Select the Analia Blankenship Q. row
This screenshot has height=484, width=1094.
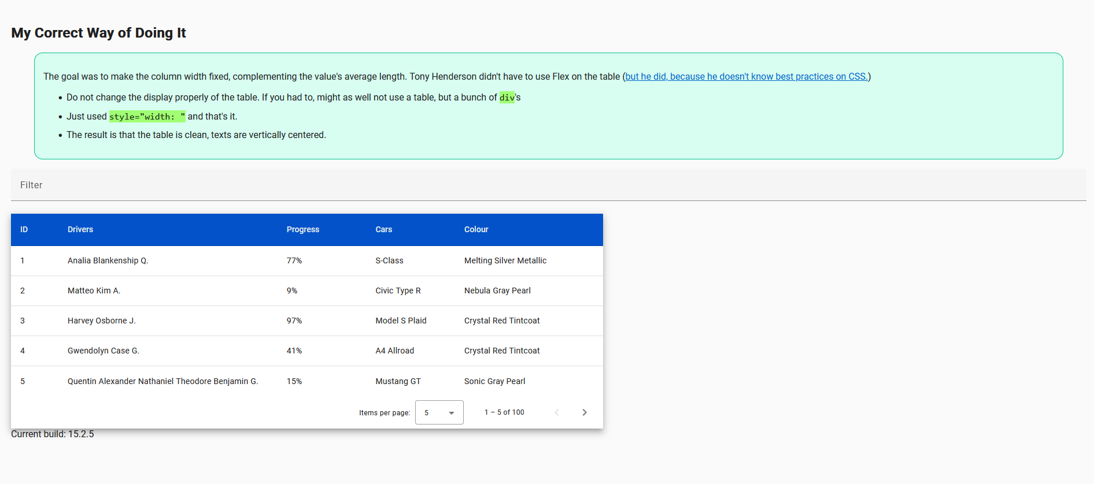108,261
